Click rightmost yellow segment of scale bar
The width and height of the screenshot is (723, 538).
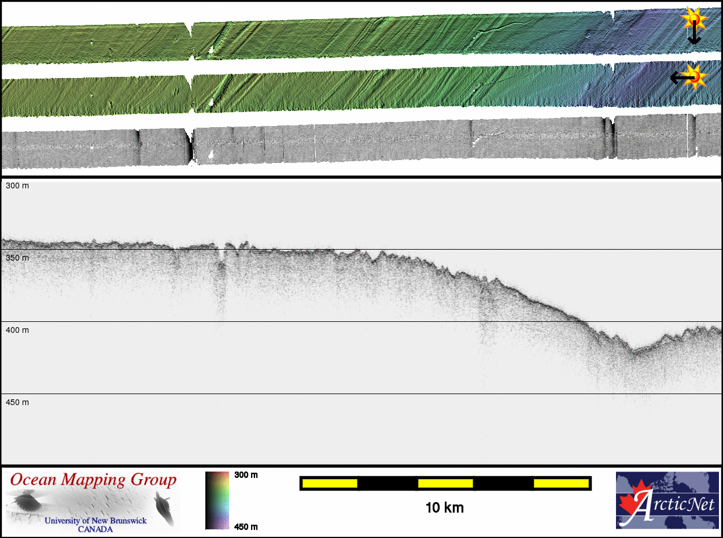click(560, 483)
